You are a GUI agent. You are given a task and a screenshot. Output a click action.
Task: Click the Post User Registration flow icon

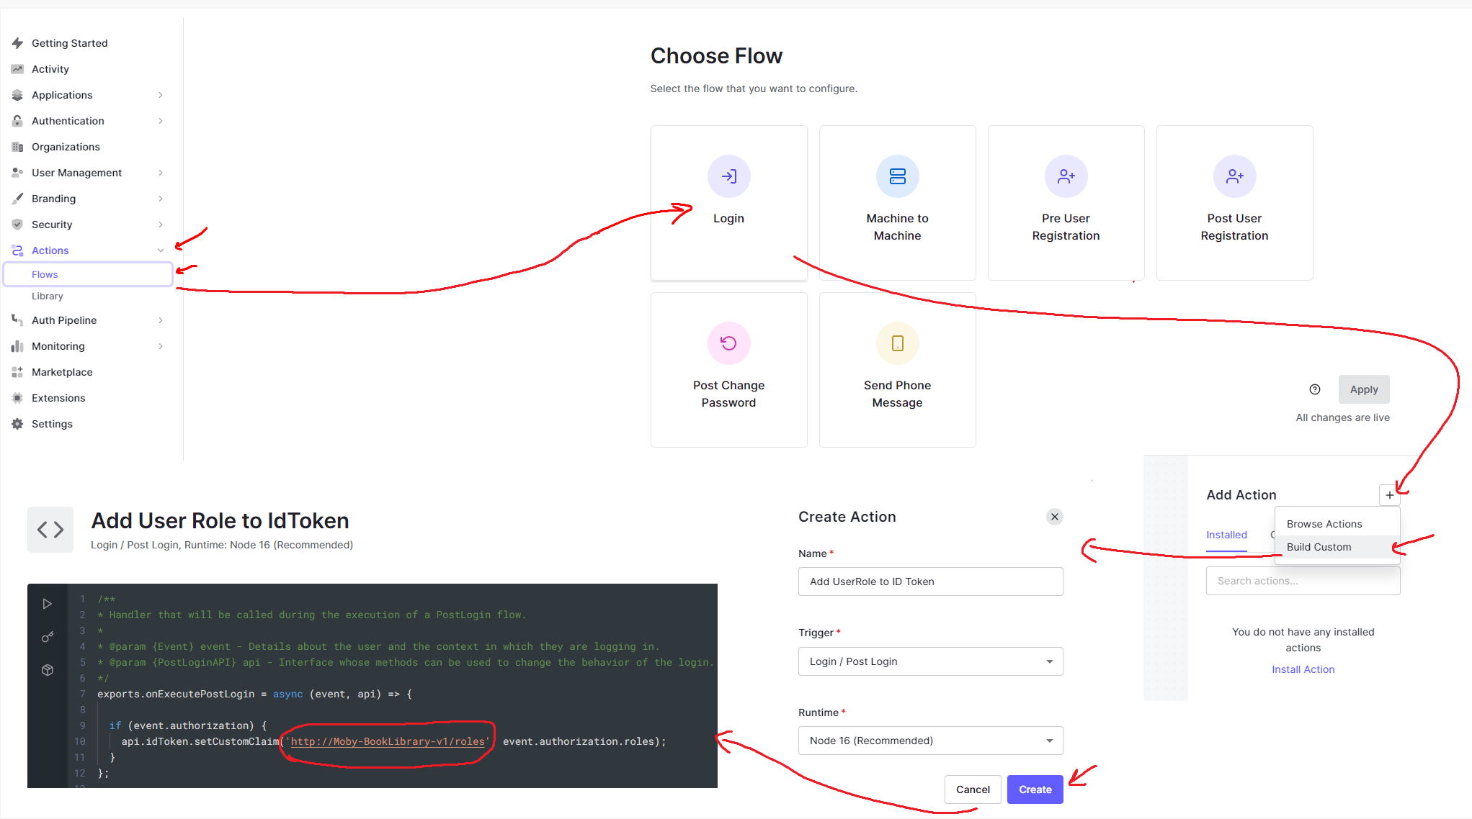click(1232, 176)
